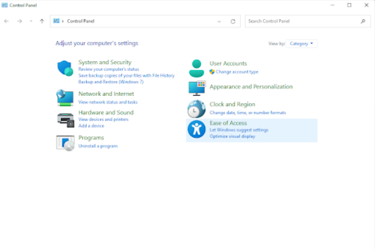
Task: Open the recent locations dropdown arrow
Action: (31, 21)
